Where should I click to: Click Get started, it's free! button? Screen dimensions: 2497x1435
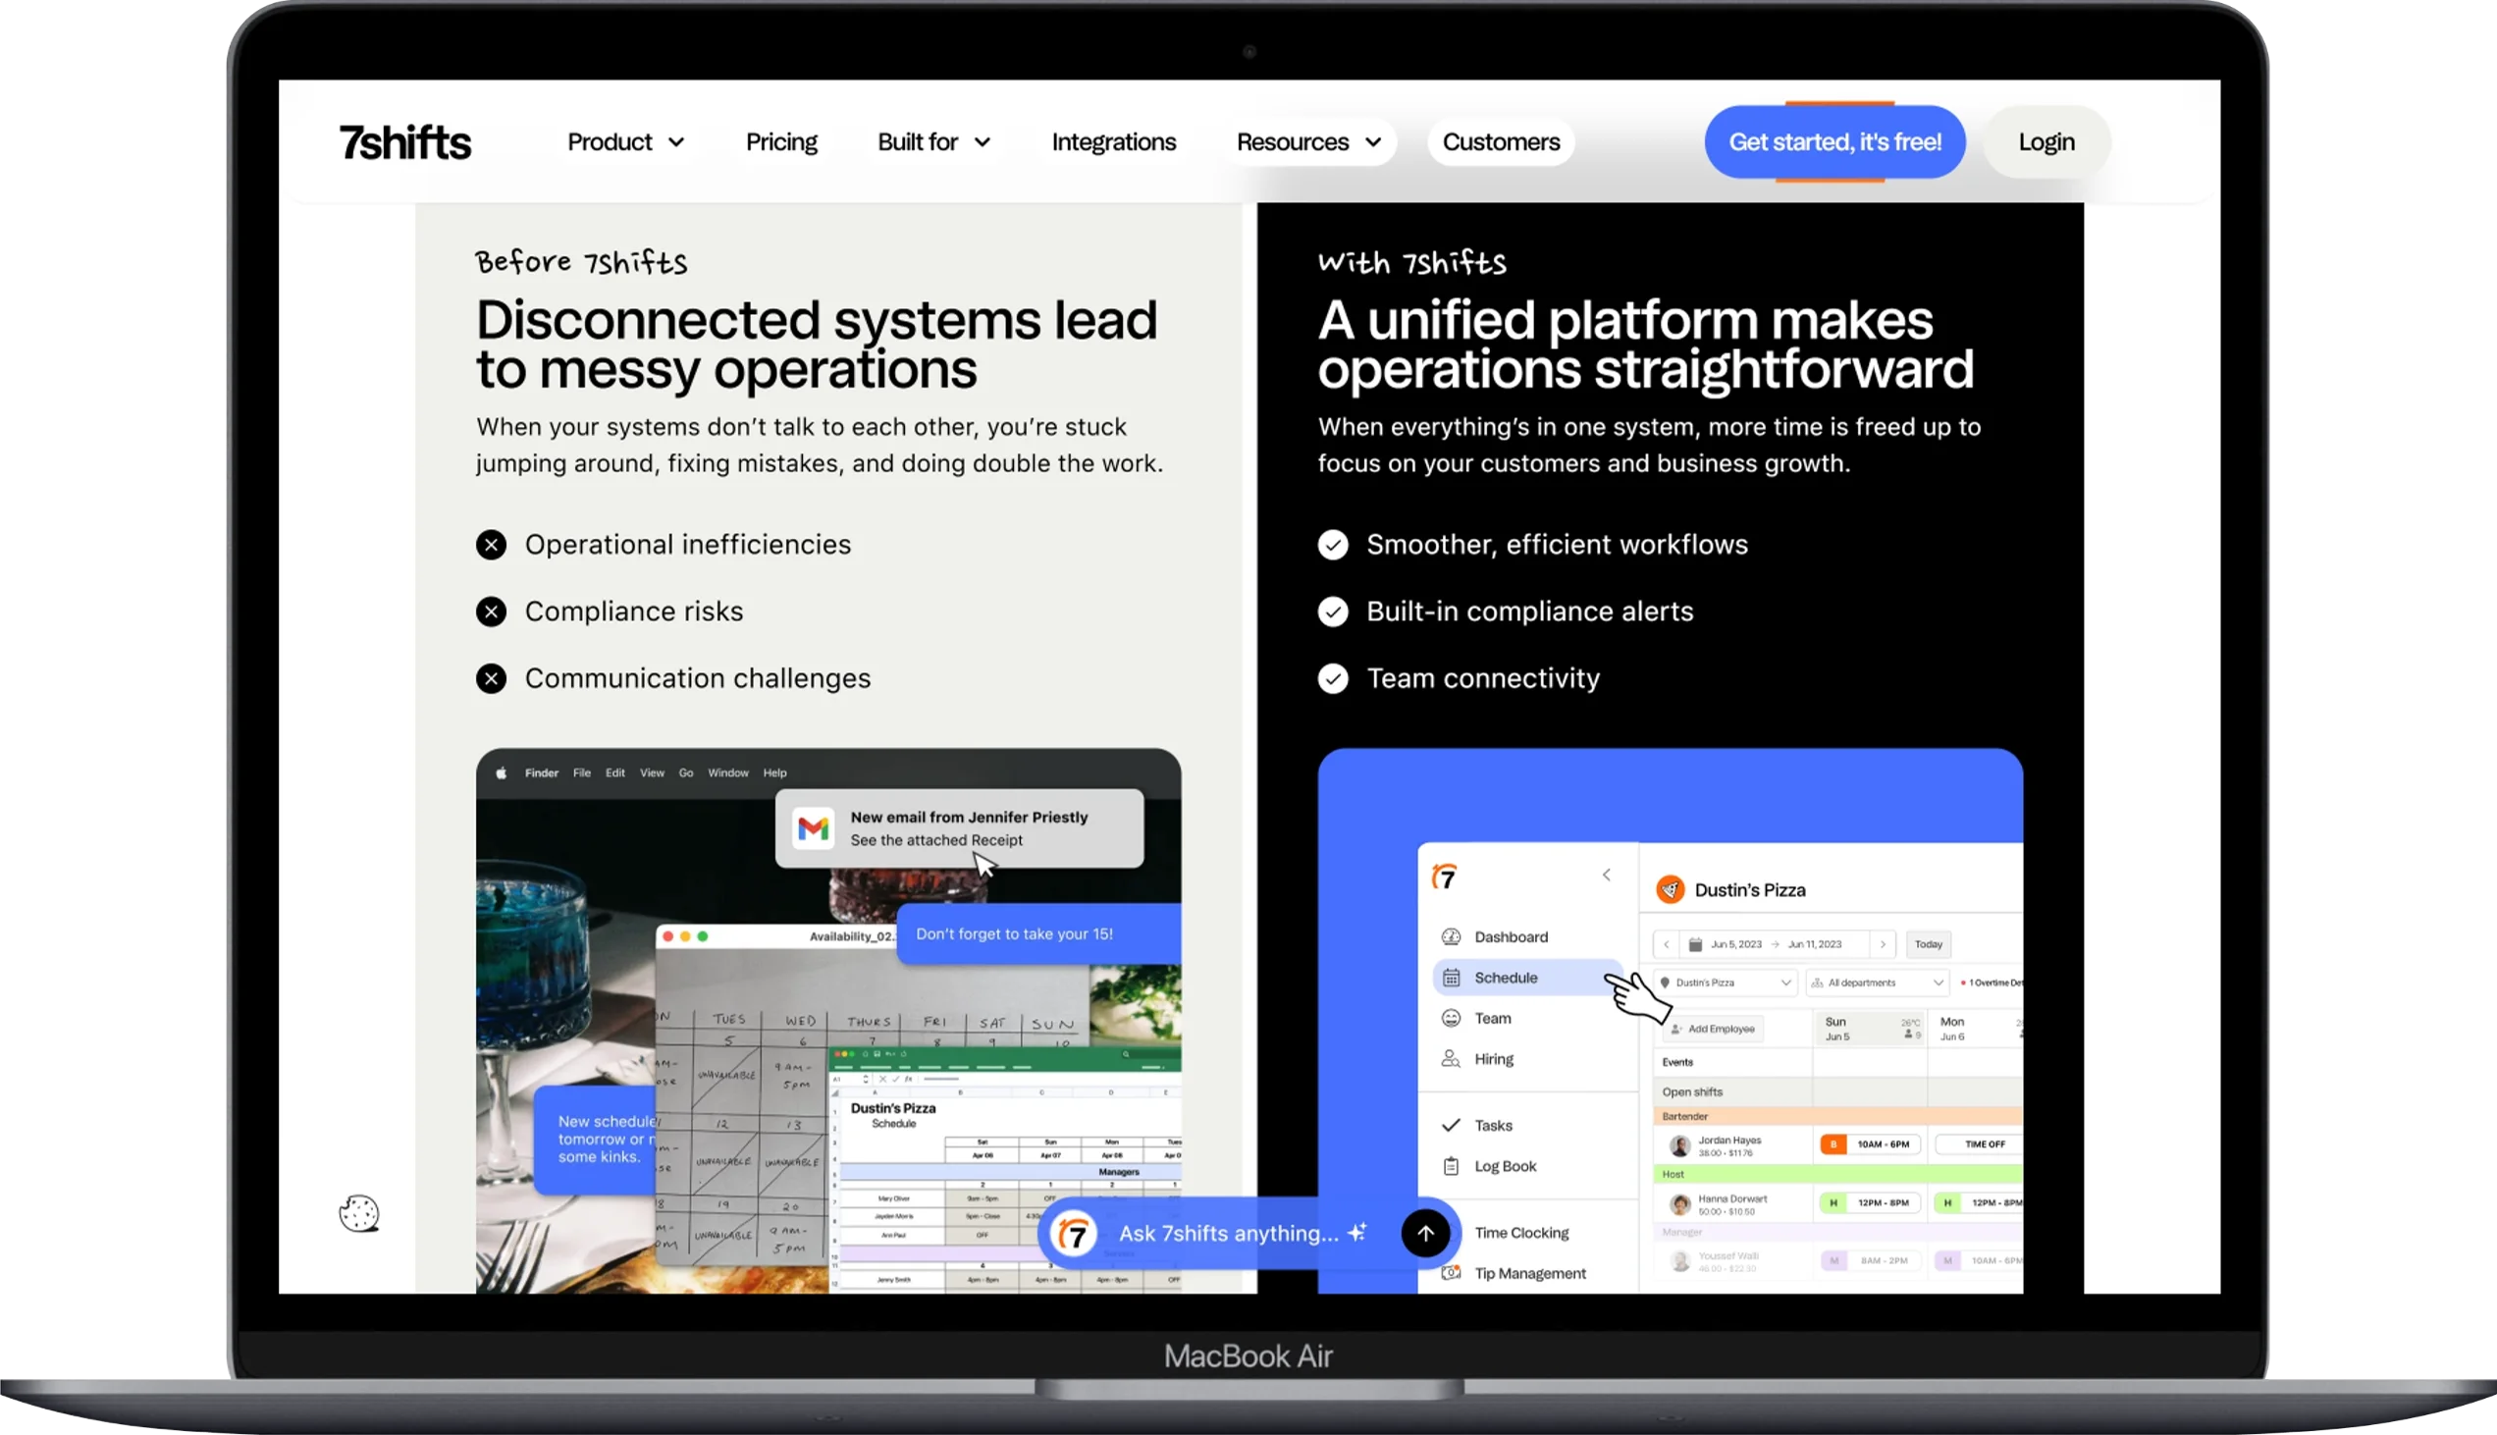click(1834, 142)
